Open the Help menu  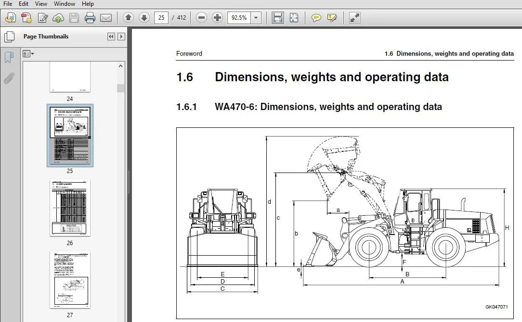point(88,4)
